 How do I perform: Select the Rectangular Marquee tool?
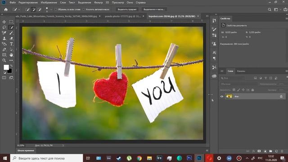[x=11, y=22]
